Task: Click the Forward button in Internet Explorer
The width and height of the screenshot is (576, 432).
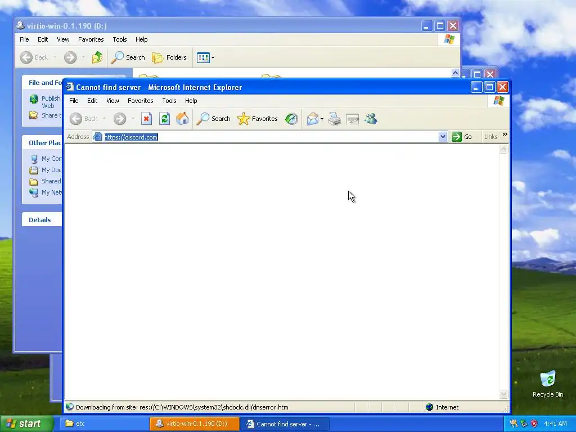Action: 120,119
